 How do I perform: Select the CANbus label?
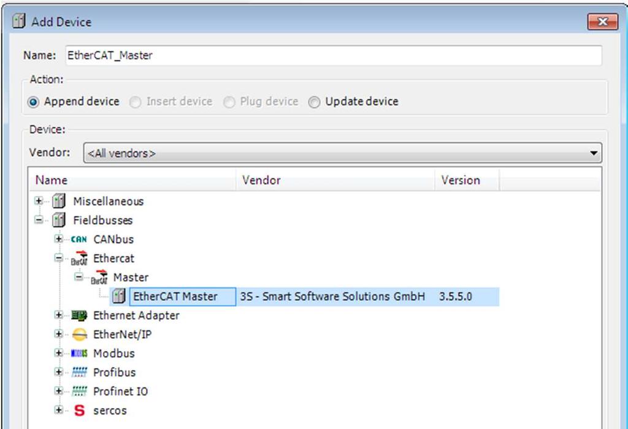click(113, 239)
